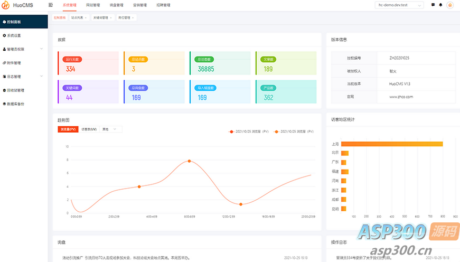Click the 总访客数 stat card
Screen dimensions: 460x262
[220, 63]
